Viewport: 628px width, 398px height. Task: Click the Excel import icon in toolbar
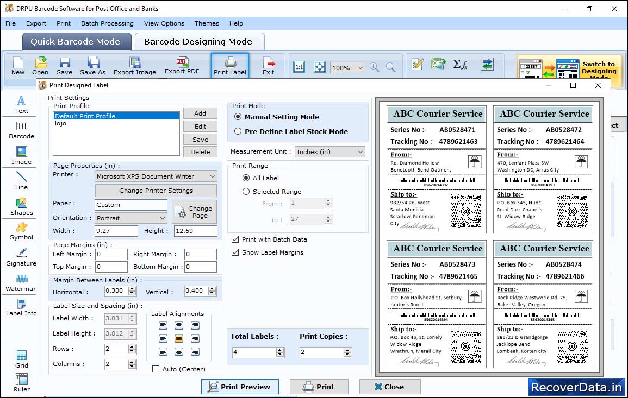pyautogui.click(x=439, y=64)
